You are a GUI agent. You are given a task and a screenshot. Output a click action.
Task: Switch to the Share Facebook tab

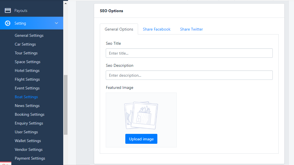coord(156,29)
